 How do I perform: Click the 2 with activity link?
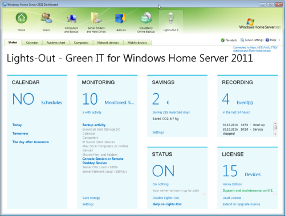click(x=92, y=112)
